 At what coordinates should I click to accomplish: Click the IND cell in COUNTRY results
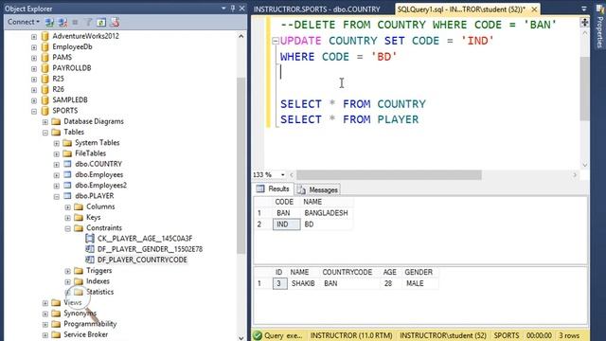pyautogui.click(x=286, y=224)
